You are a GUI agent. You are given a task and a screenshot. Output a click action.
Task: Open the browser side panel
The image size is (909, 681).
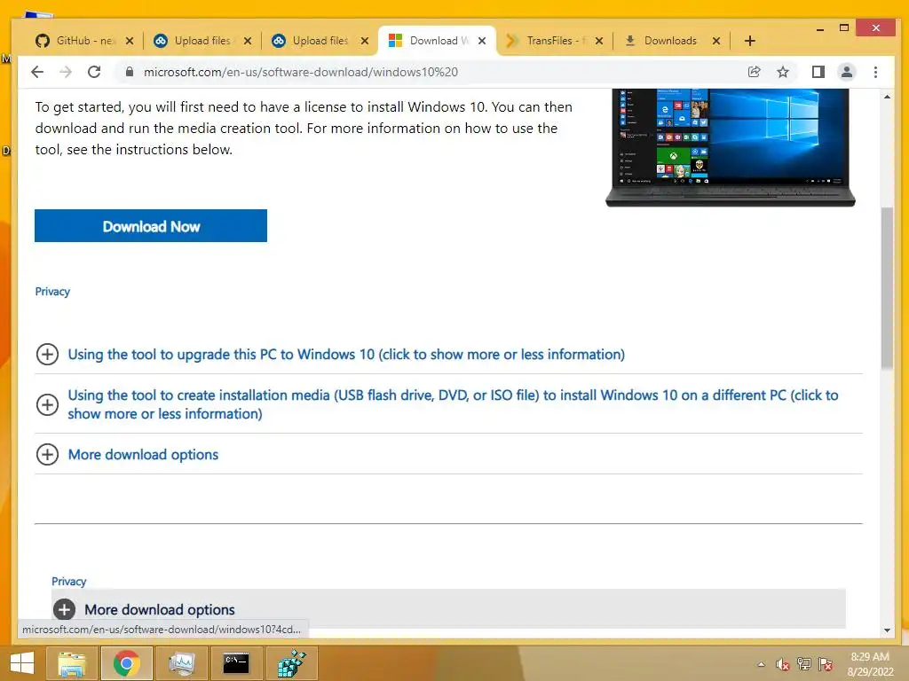click(x=818, y=72)
